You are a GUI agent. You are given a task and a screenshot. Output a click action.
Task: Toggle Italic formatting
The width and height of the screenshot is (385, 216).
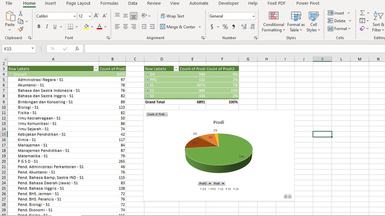pyautogui.click(x=47, y=26)
